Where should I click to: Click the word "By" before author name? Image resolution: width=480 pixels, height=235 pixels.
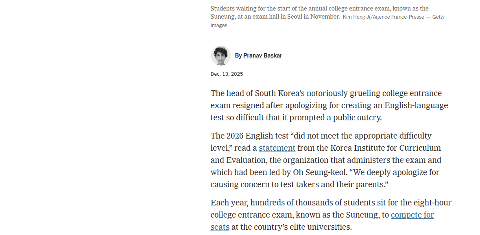[x=238, y=56]
